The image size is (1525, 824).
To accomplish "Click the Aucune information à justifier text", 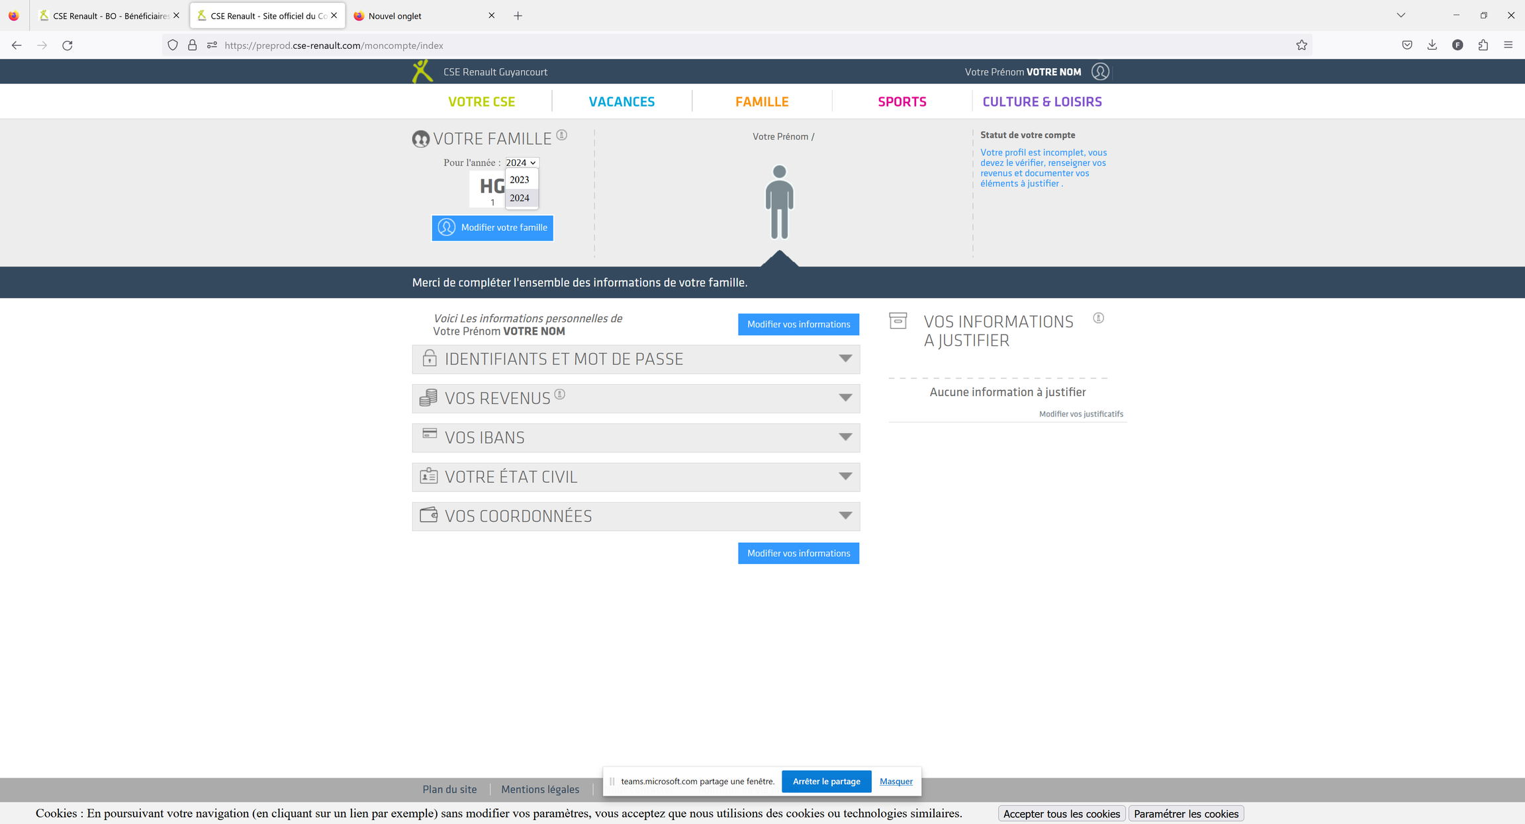I will 1007,392.
